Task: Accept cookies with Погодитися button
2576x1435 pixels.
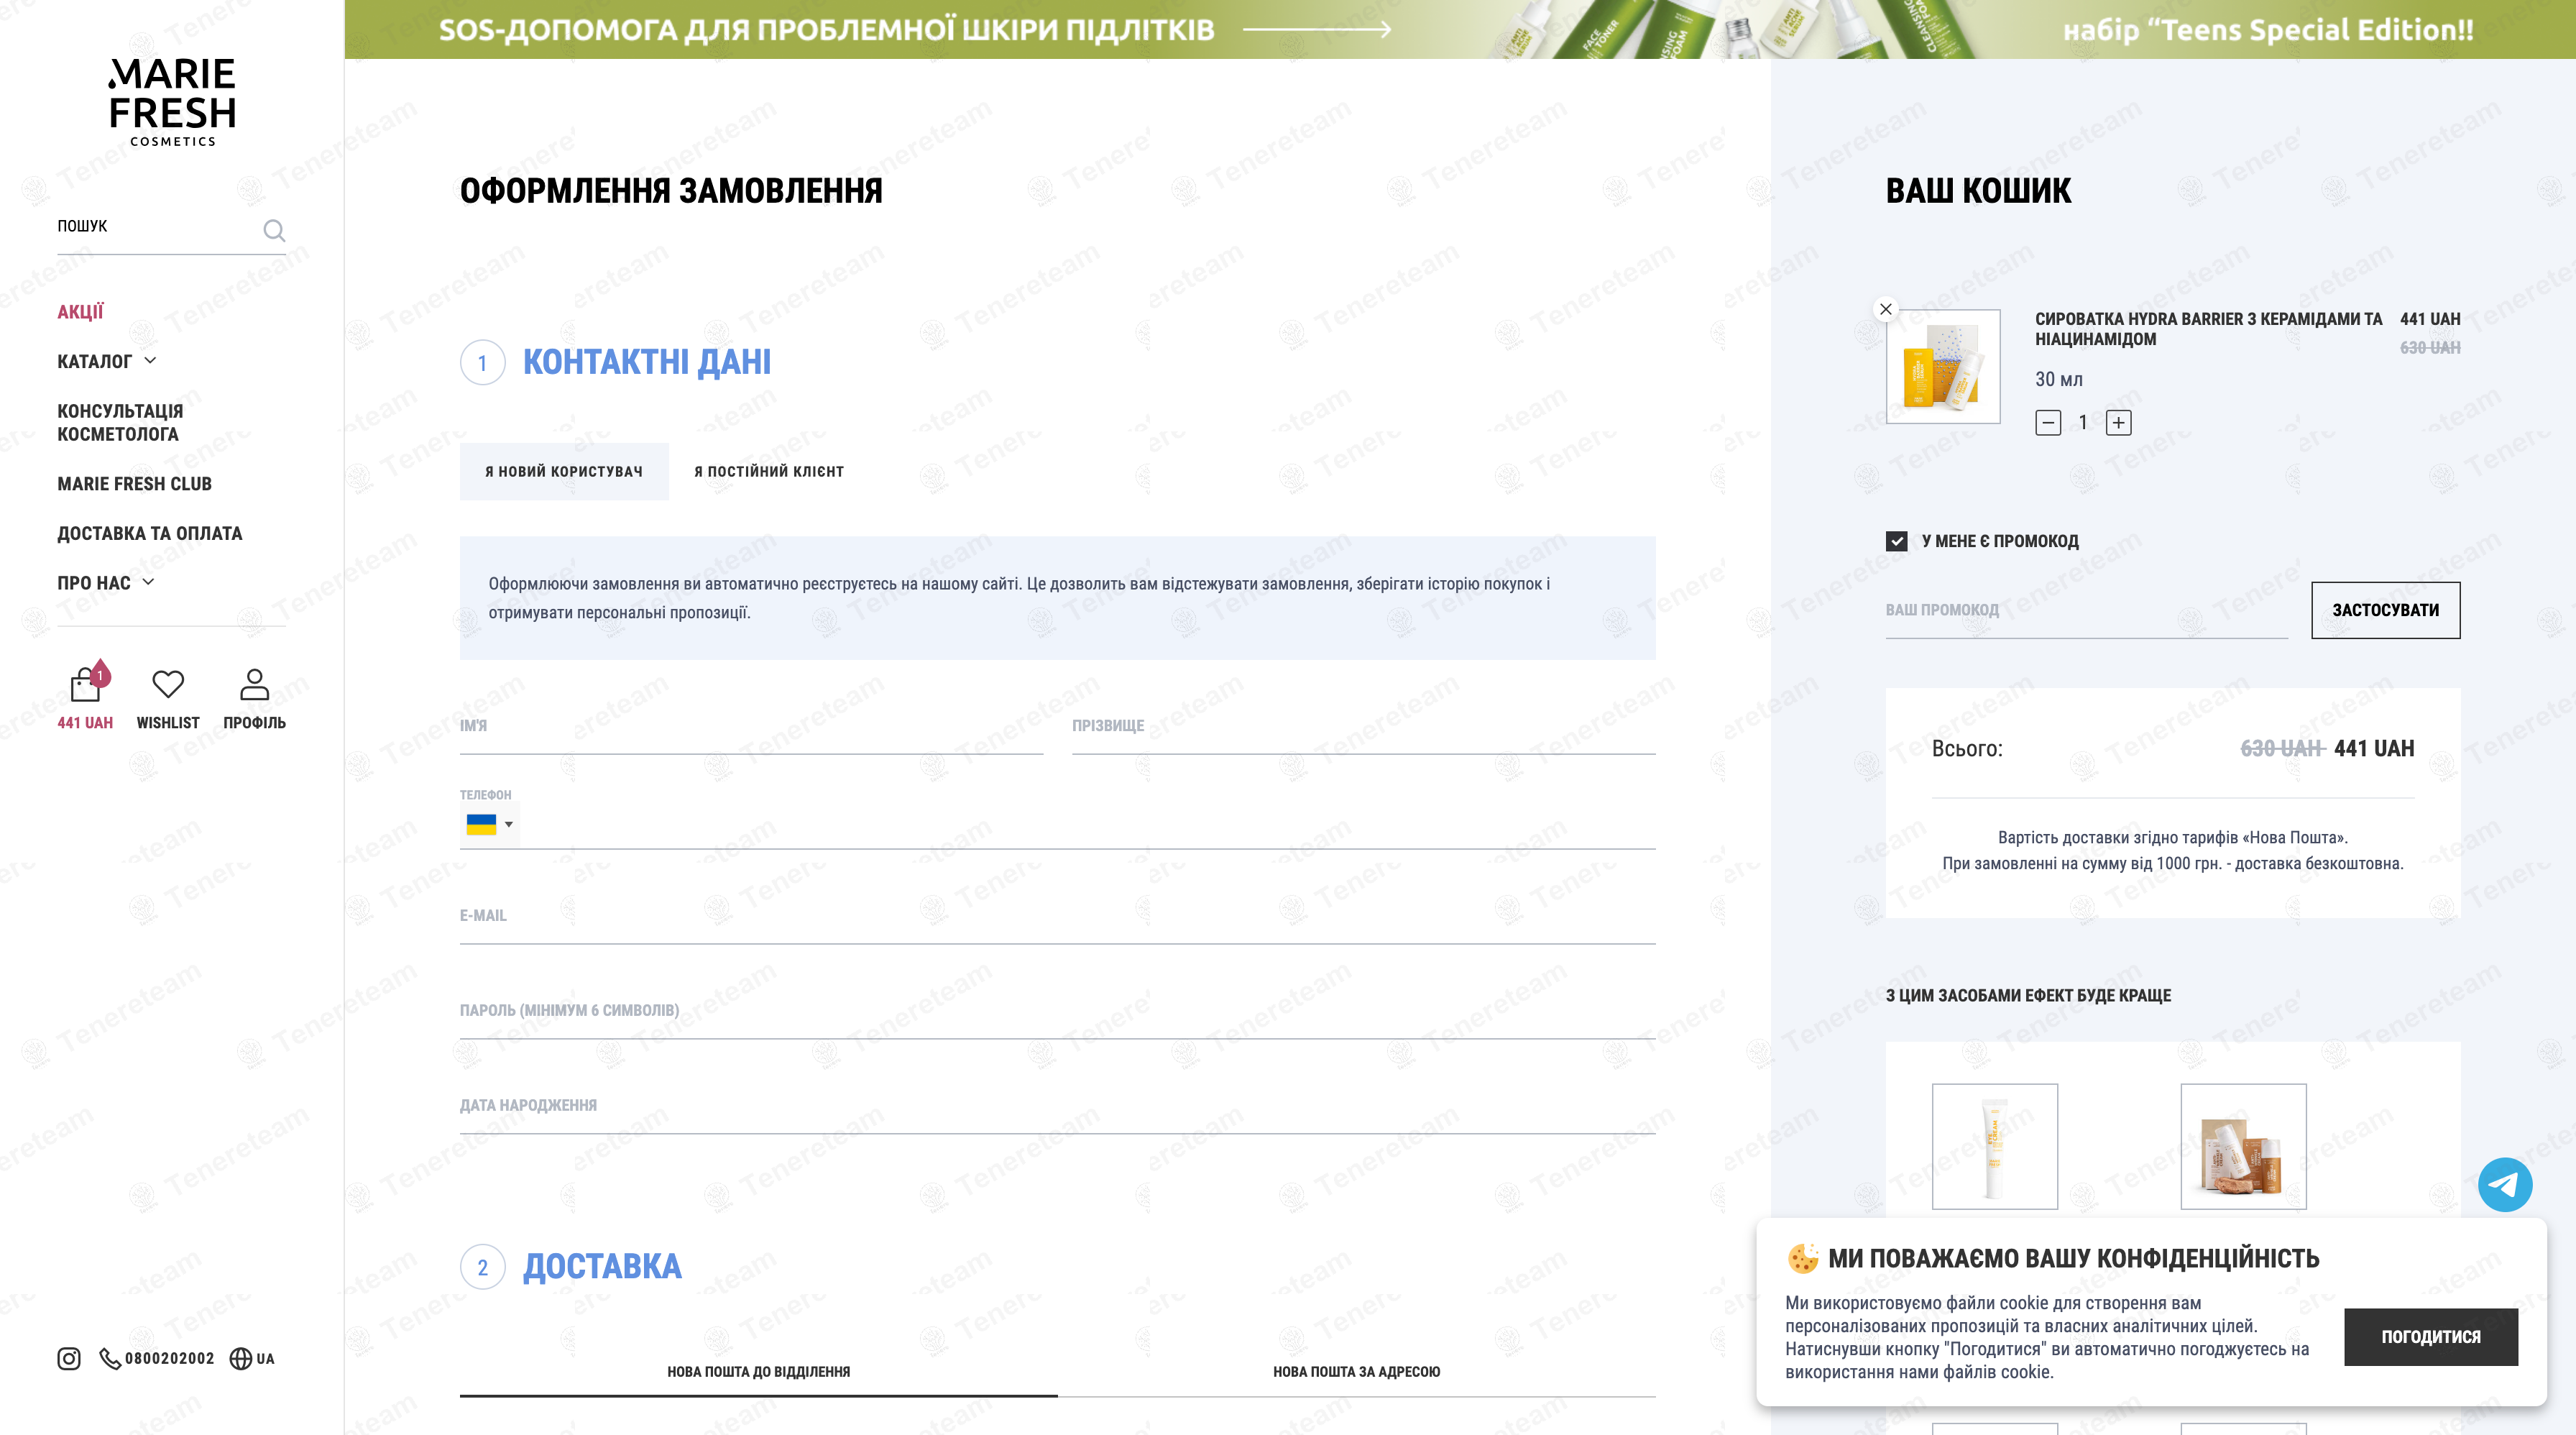Action: click(2431, 1337)
